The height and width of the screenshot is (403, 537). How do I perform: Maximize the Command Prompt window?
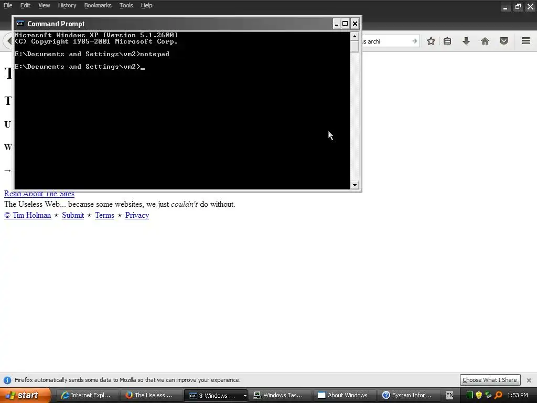point(345,24)
